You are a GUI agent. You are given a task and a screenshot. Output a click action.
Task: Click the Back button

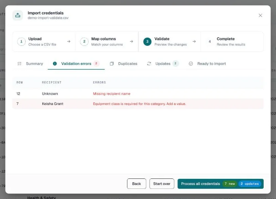(x=136, y=184)
